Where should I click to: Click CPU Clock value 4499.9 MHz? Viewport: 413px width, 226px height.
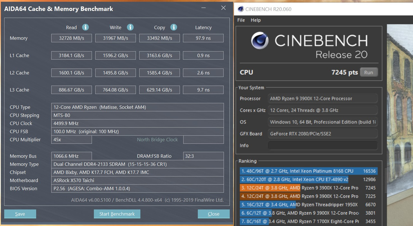(x=137, y=123)
